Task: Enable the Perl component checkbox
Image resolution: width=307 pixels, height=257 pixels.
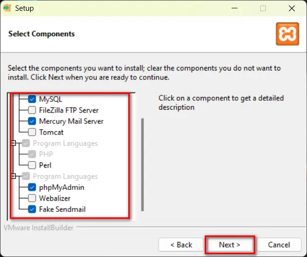Action: [32, 165]
